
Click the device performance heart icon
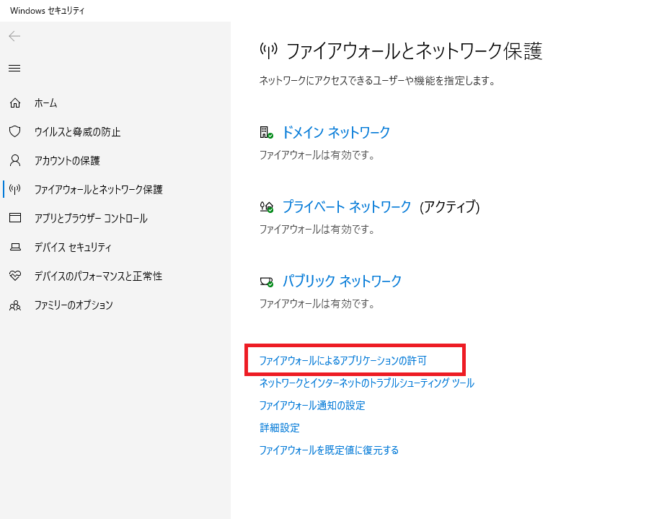(x=15, y=276)
